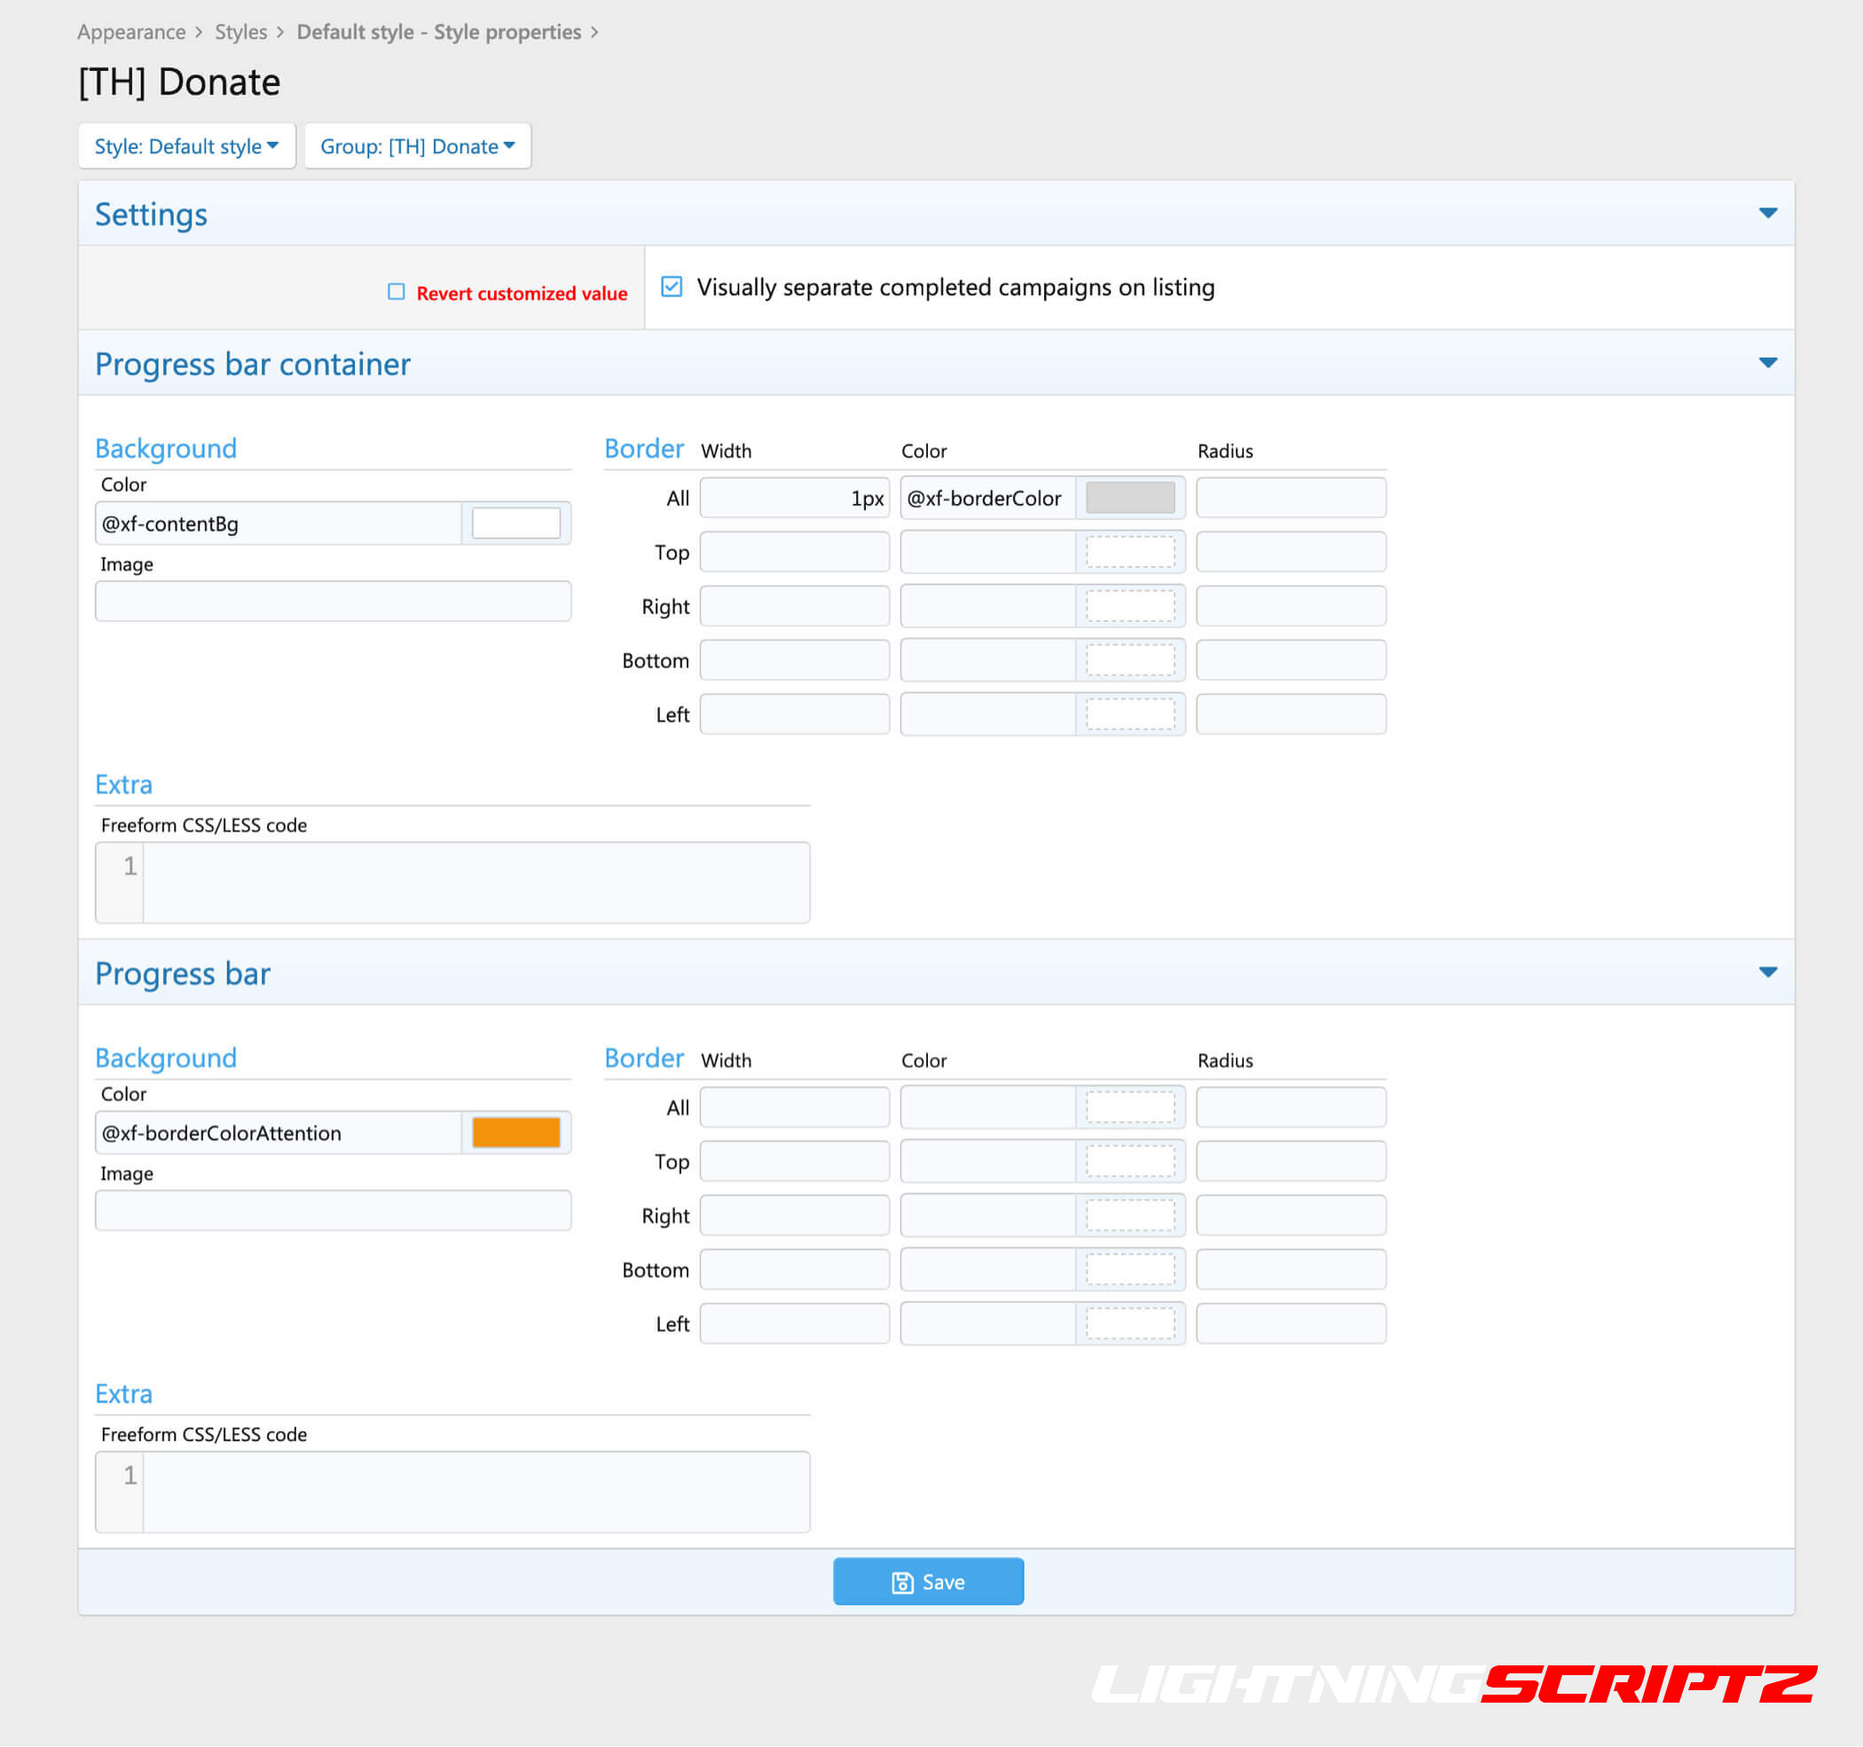Click the orange borderColorAttention color swatch
This screenshot has width=1863, height=1747.
pyautogui.click(x=515, y=1132)
